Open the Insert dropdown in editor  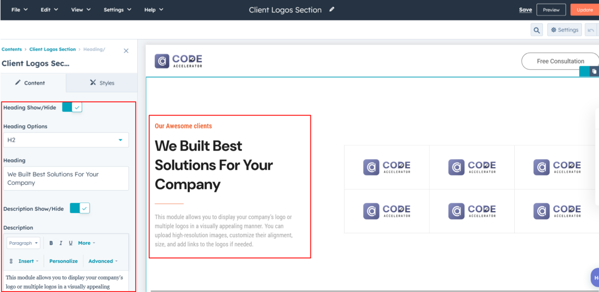(28, 261)
